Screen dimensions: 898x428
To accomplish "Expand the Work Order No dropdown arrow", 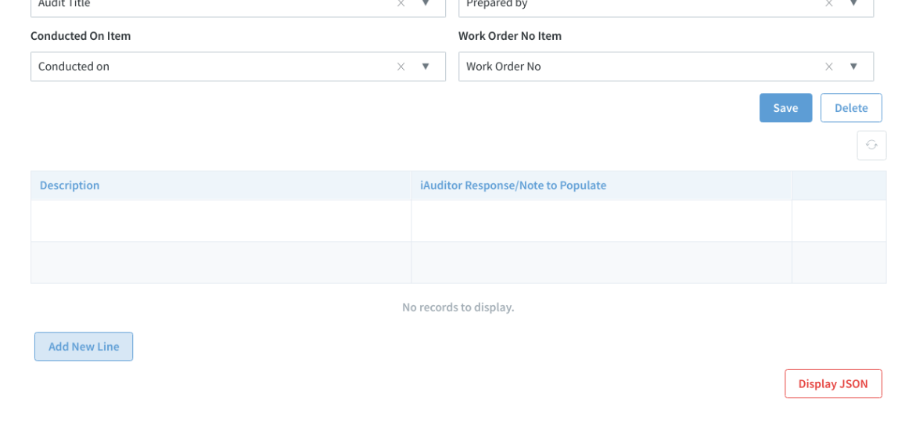I will (853, 67).
